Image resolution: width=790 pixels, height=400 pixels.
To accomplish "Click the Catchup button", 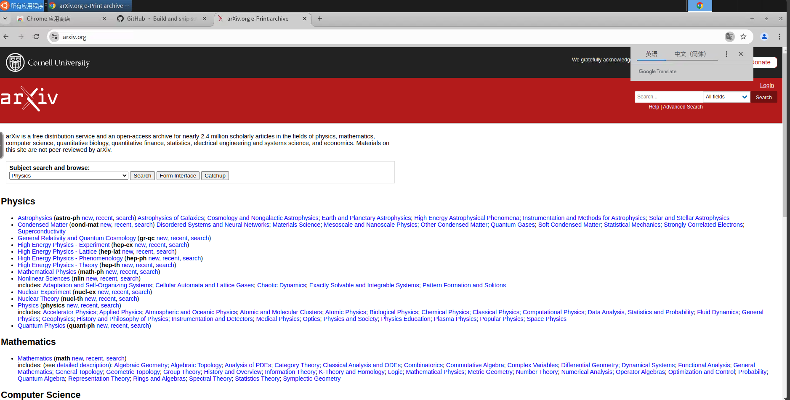I will 215,176.
